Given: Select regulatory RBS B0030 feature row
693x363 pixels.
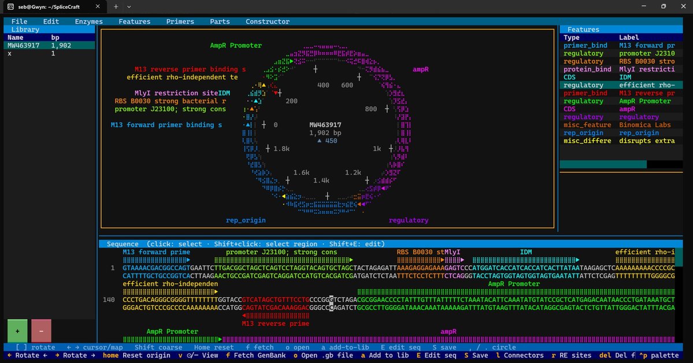Looking at the screenshot, I should 621,61.
